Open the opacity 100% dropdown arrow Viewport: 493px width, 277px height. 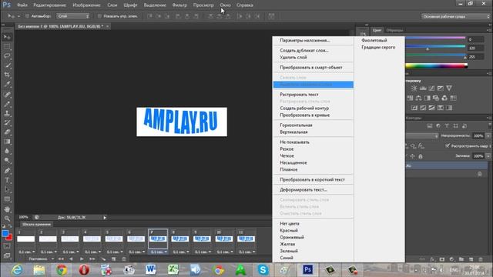pos(488,135)
